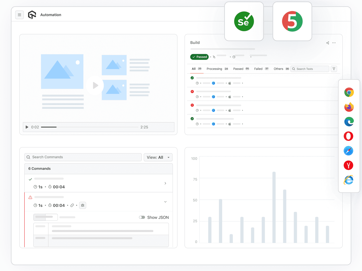
Task: Open the build filter funnel button
Action: 334,69
